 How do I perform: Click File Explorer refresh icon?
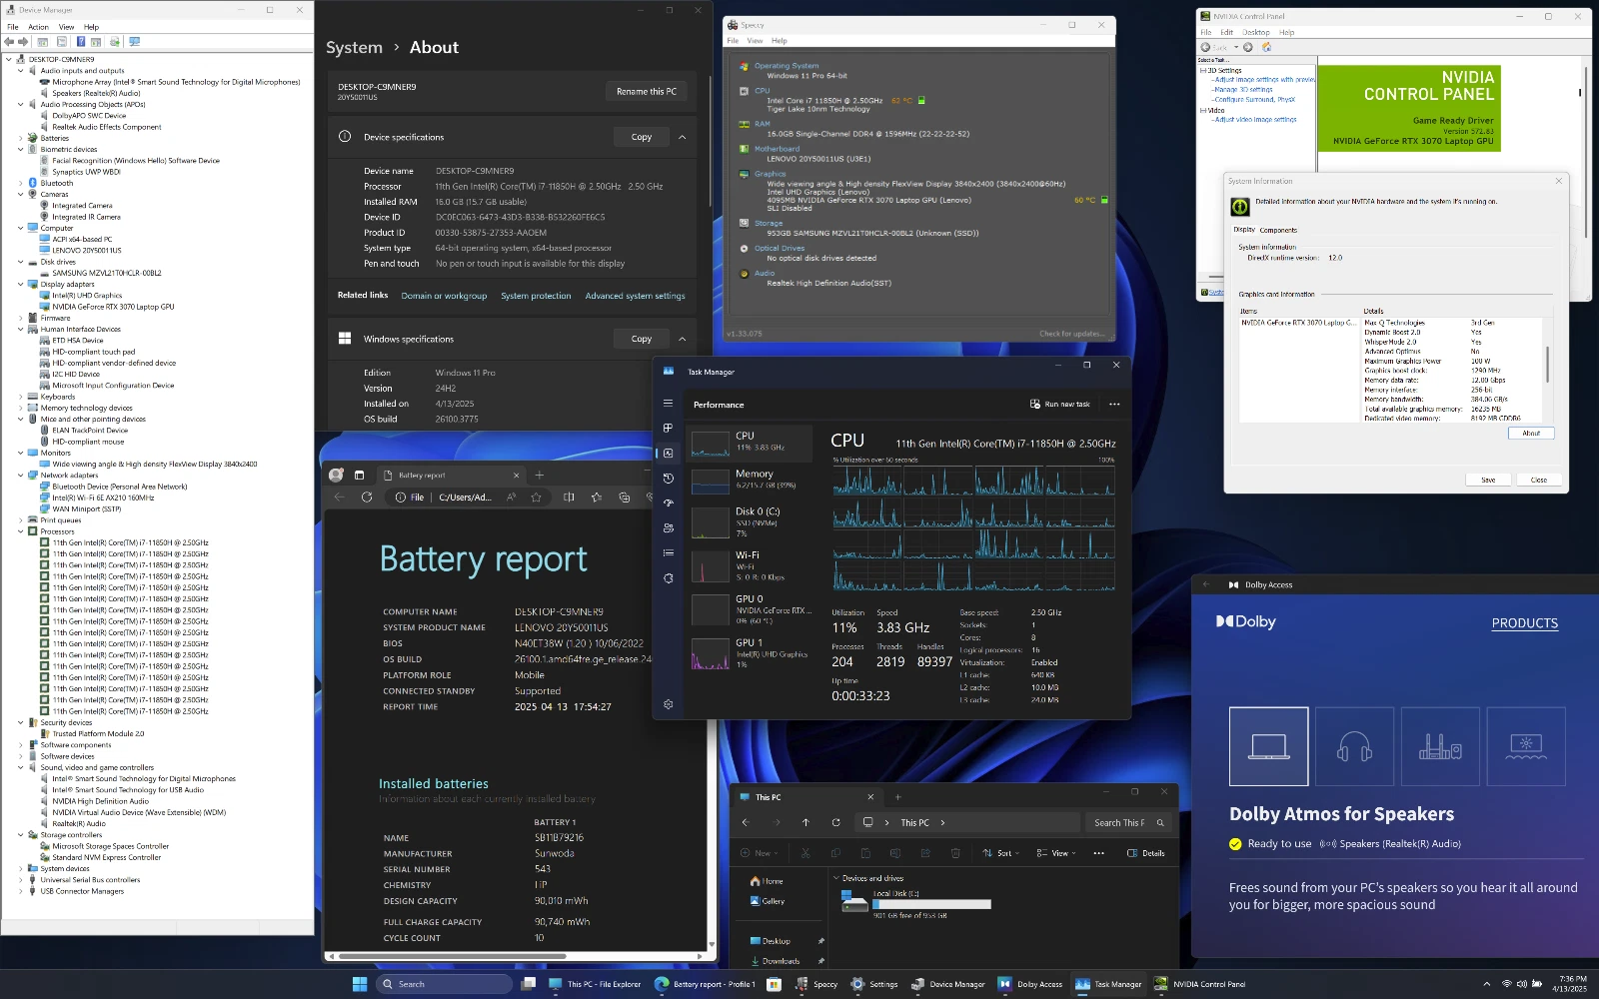coord(835,823)
